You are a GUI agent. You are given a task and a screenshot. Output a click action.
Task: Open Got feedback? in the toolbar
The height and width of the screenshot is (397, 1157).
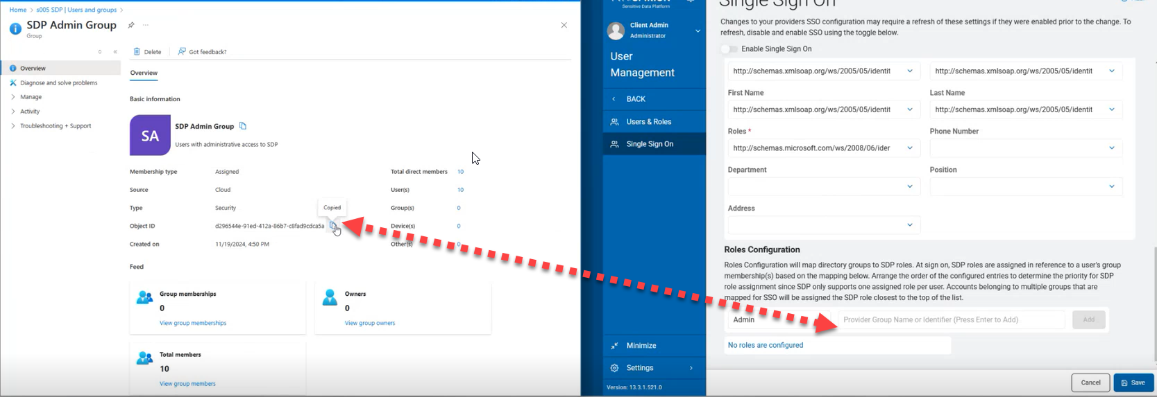[202, 52]
